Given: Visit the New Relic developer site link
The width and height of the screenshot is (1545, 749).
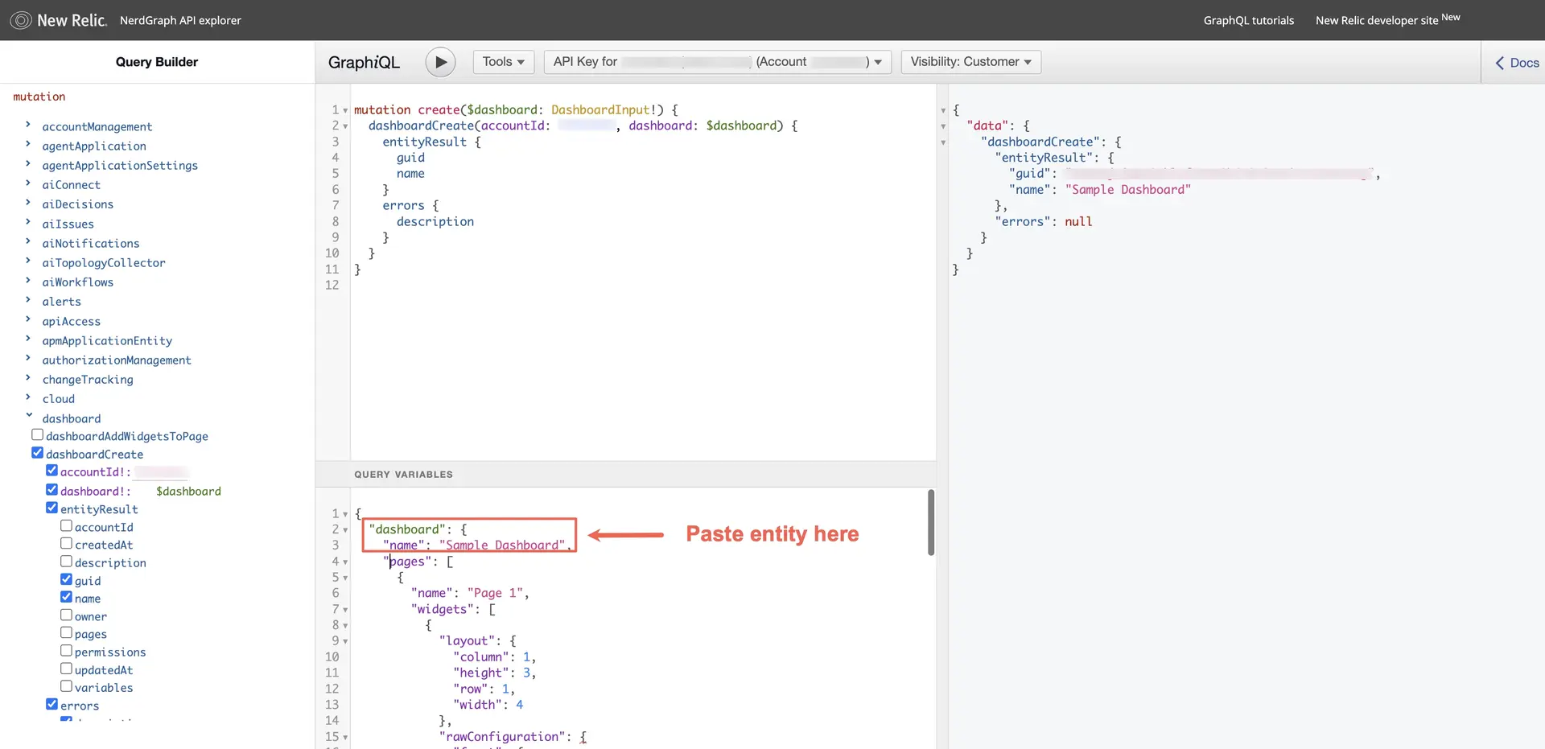Looking at the screenshot, I should point(1376,21).
